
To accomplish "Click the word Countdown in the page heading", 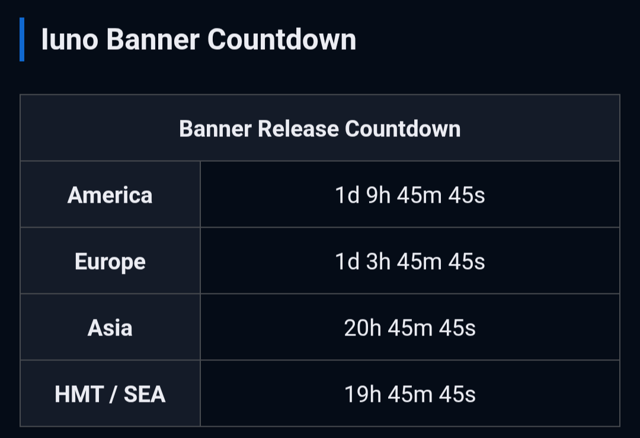I will point(281,40).
